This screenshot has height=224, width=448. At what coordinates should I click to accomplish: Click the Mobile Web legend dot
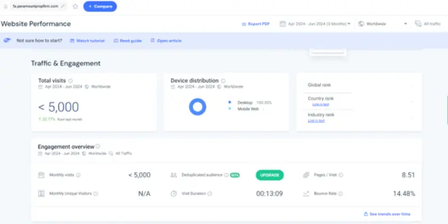pyautogui.click(x=230, y=109)
